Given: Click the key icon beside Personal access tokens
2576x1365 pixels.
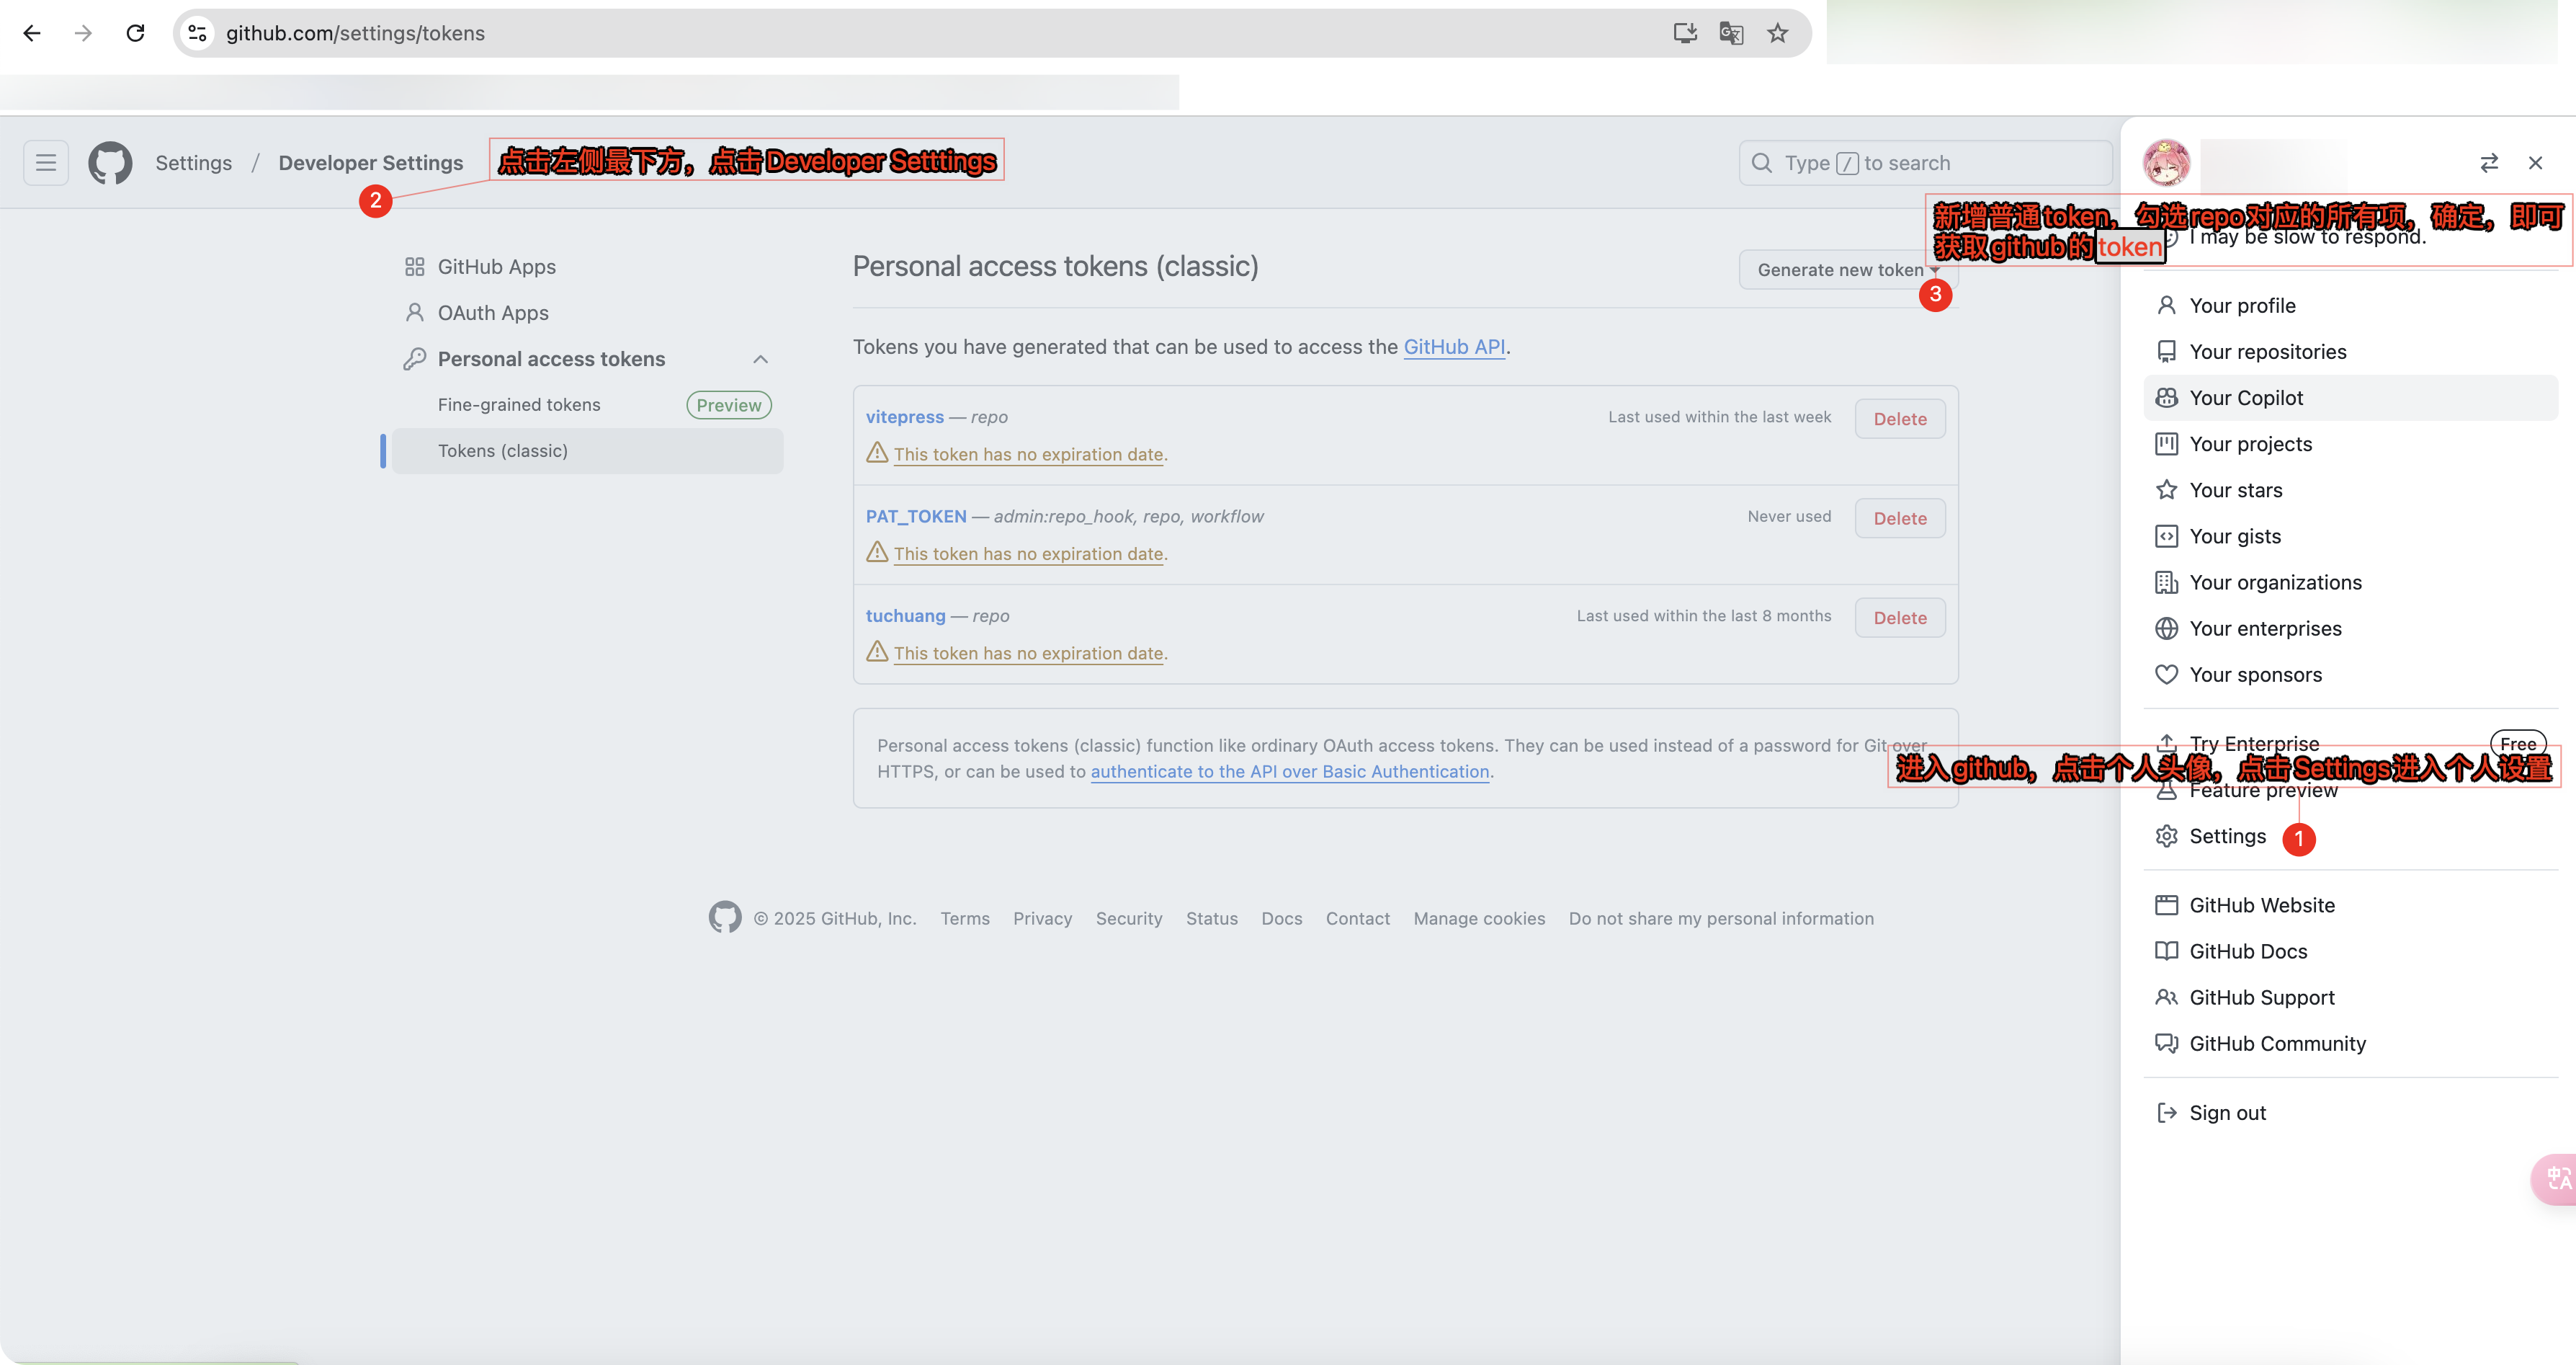Looking at the screenshot, I should 414,358.
